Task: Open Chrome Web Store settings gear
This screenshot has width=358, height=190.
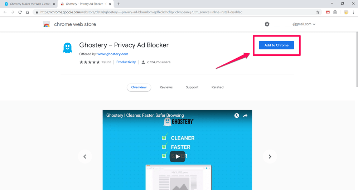Action: [267, 24]
